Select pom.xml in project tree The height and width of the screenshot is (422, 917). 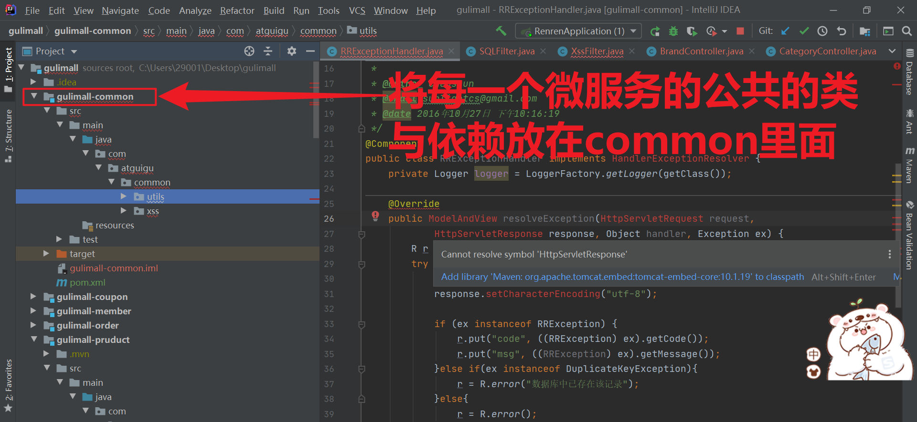pyautogui.click(x=87, y=282)
